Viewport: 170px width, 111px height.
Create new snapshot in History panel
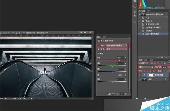coord(162,58)
